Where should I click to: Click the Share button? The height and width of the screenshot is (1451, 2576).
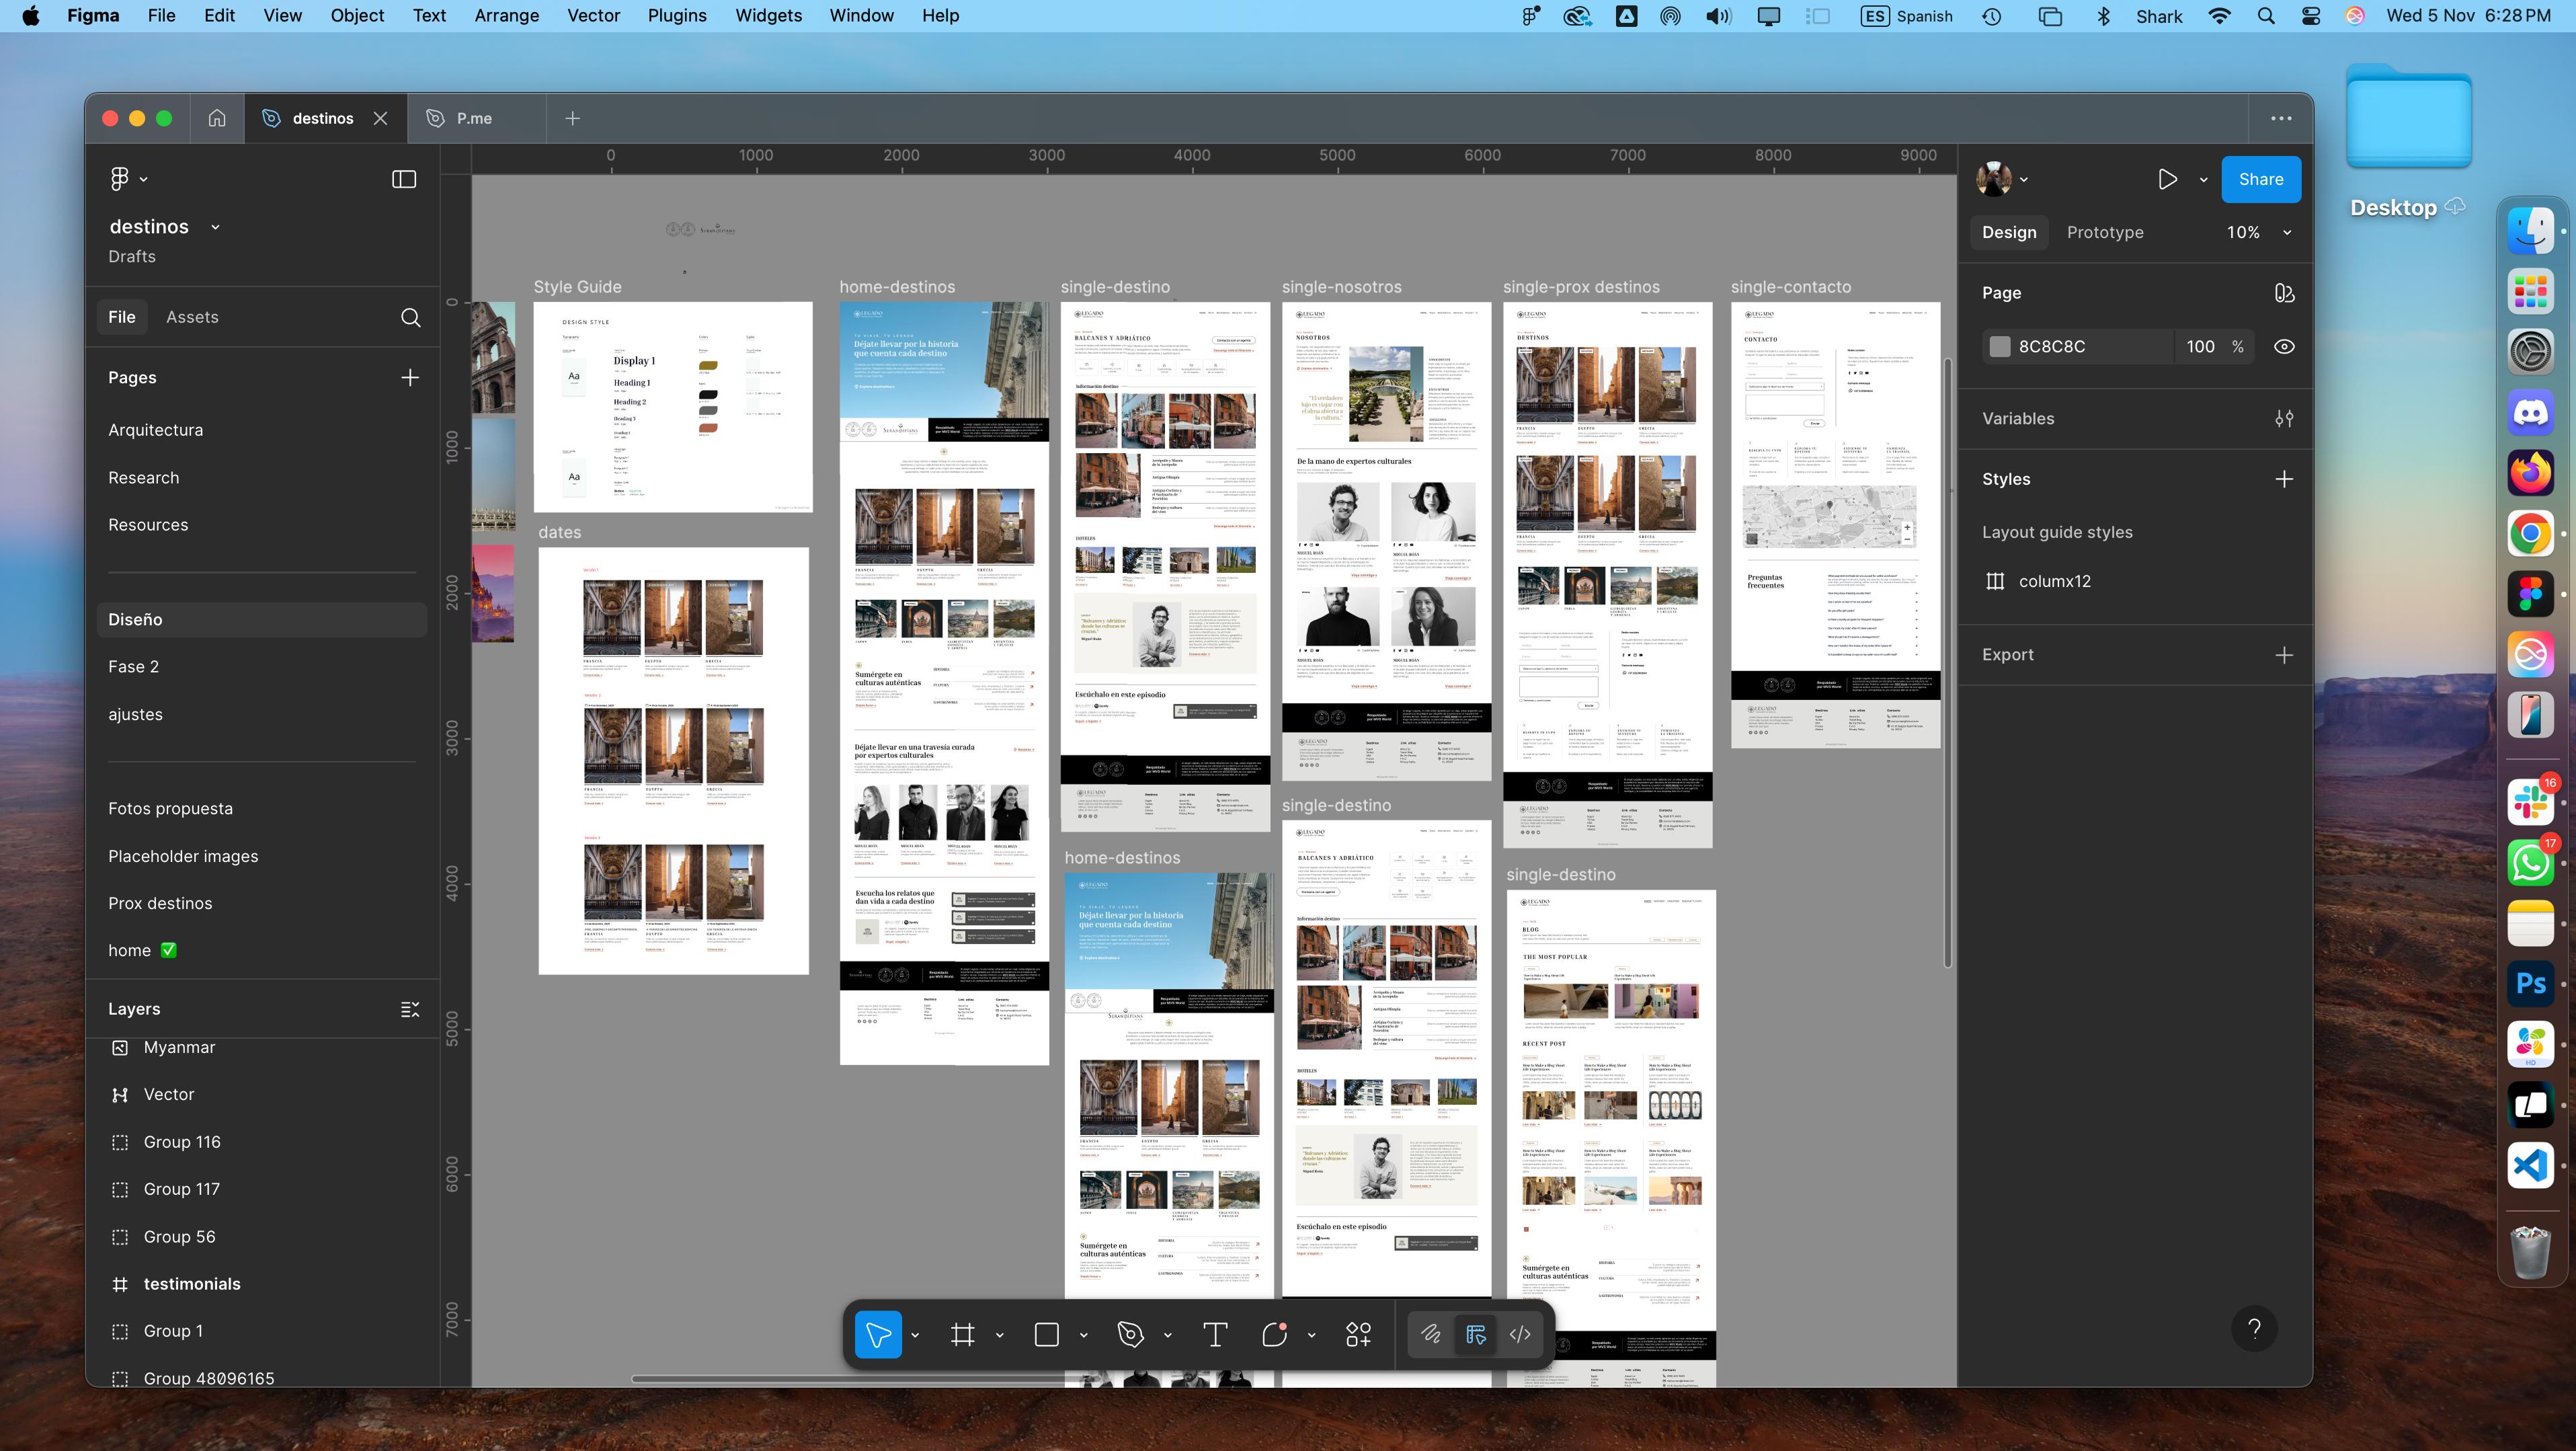[x=2262, y=179]
